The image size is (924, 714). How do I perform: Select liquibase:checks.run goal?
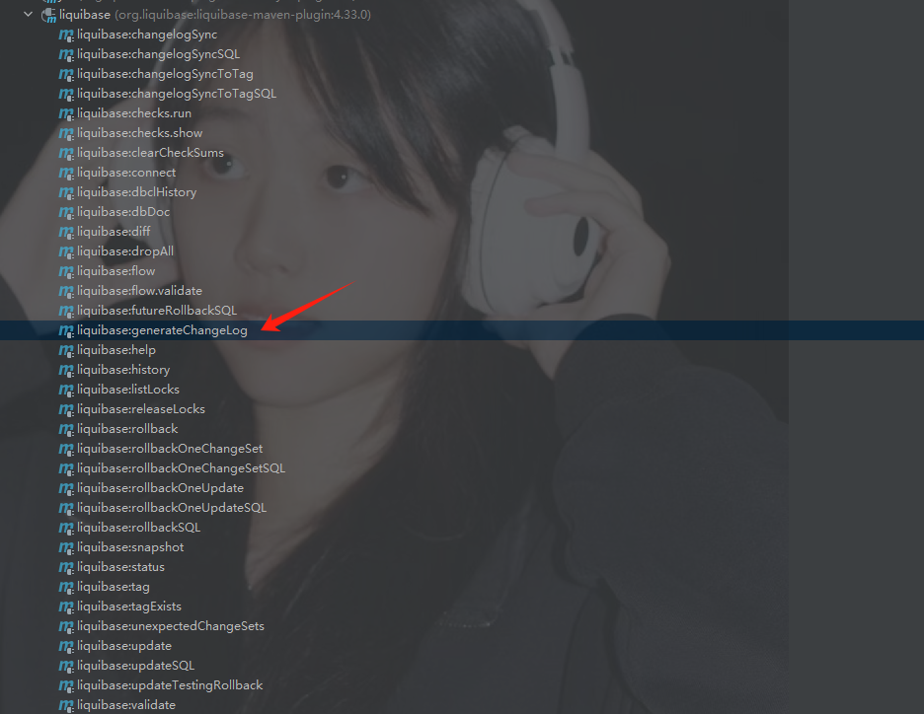(x=134, y=113)
